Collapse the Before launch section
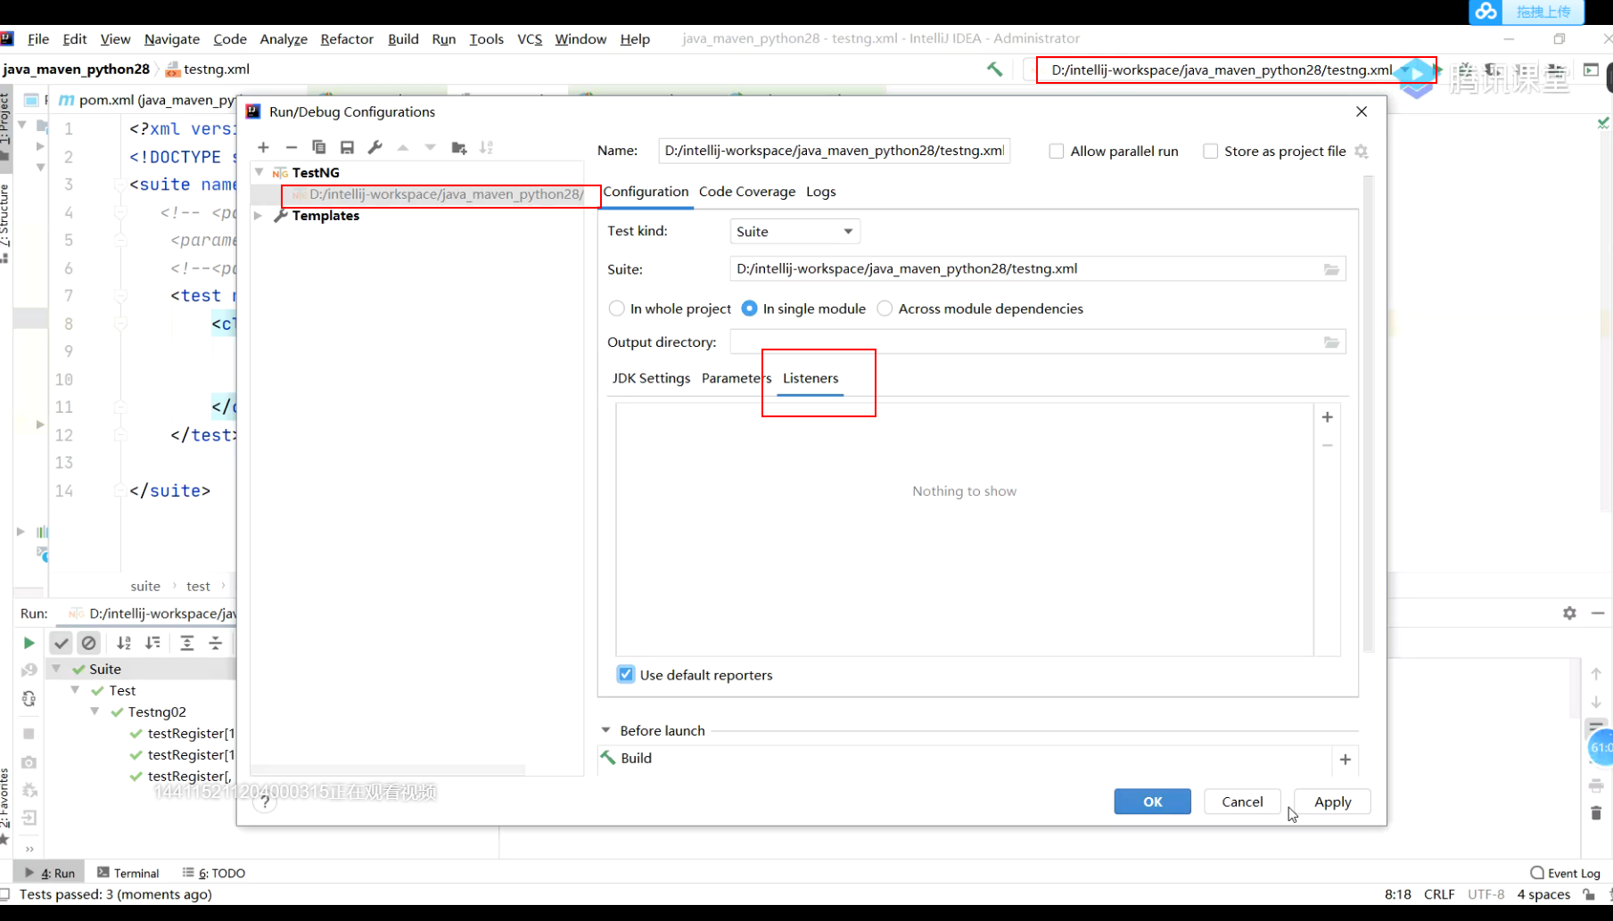 606,730
